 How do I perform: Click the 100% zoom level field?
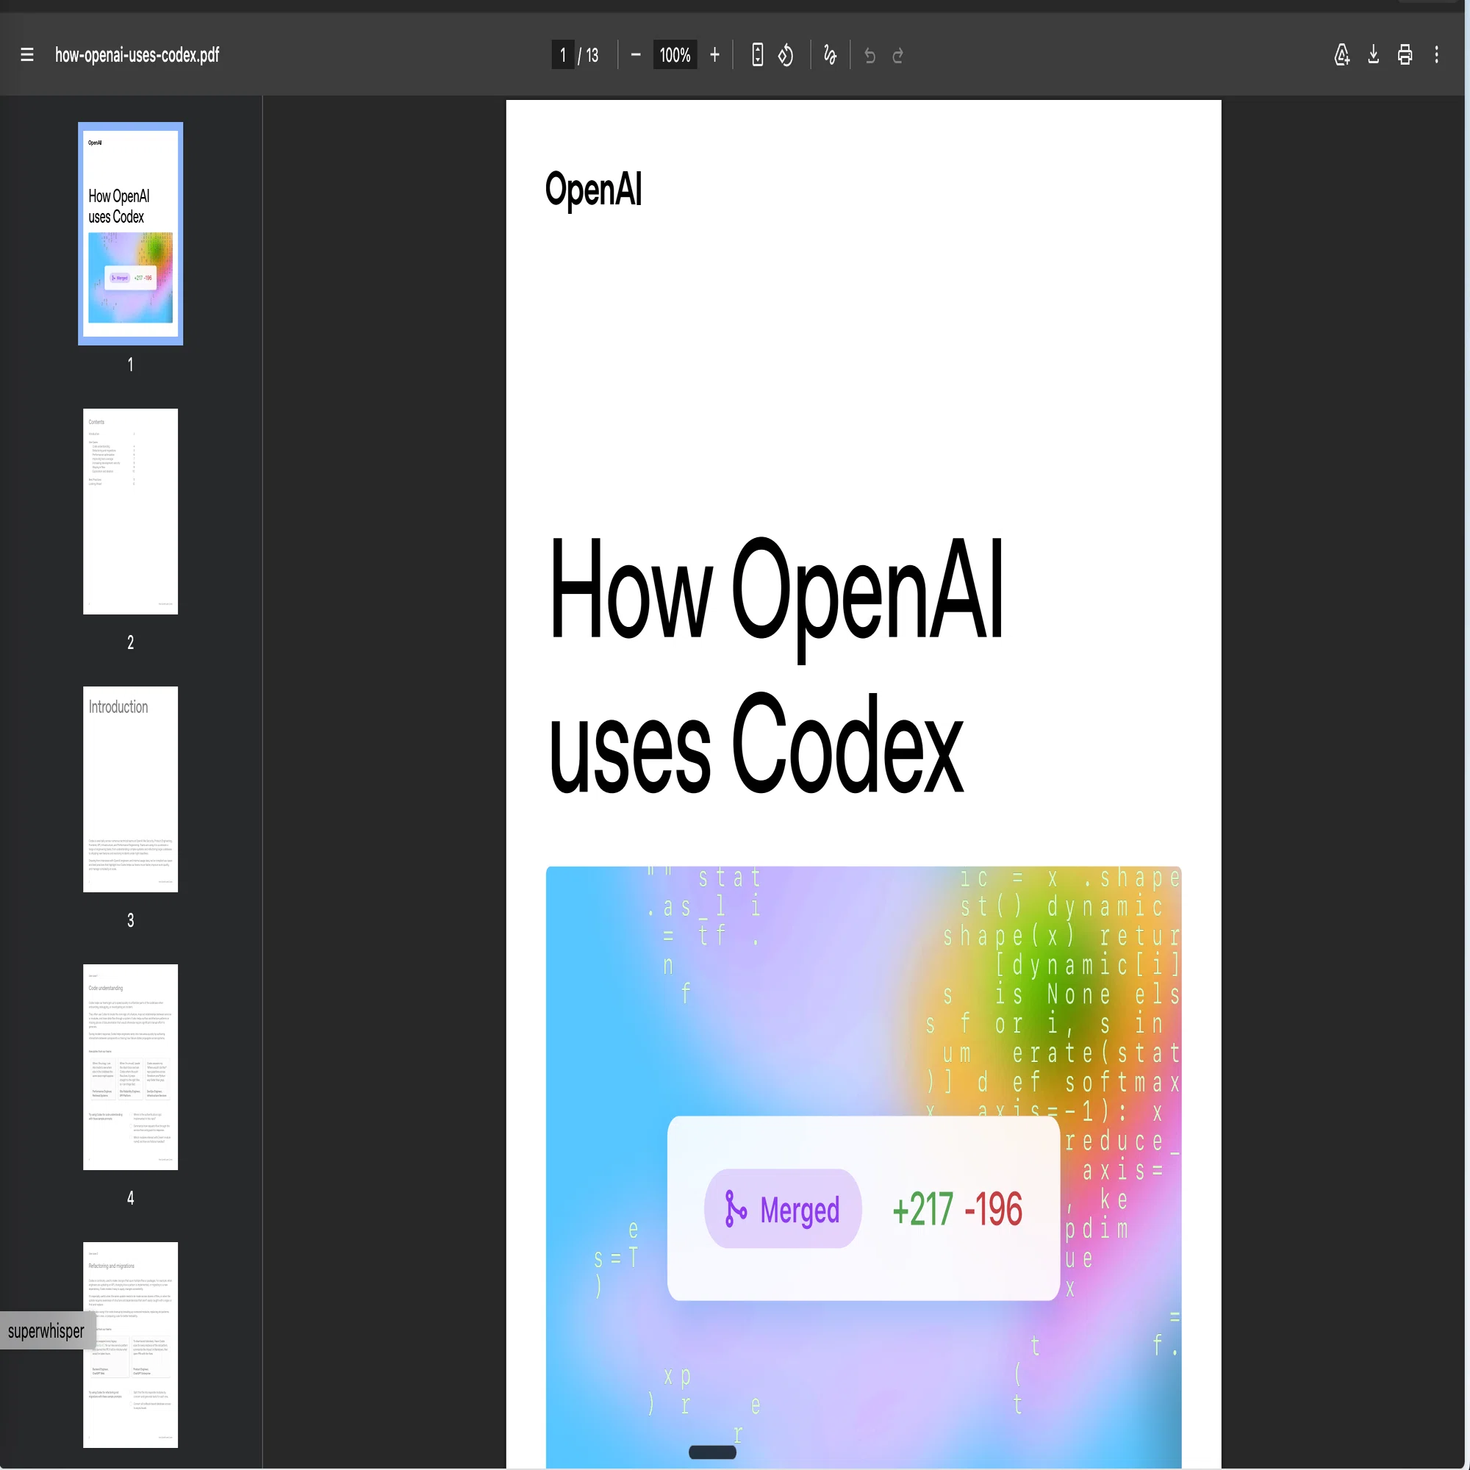[675, 55]
